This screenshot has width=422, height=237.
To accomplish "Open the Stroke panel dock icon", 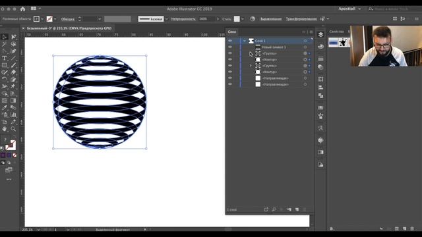I will (320, 59).
